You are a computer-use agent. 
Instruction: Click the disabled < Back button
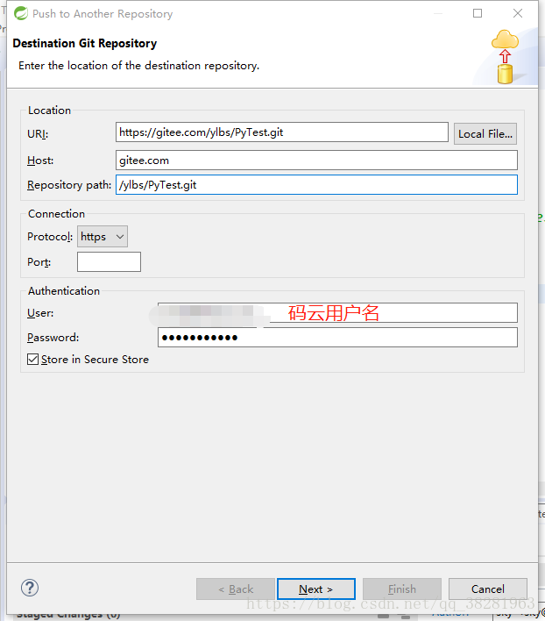[x=236, y=589]
